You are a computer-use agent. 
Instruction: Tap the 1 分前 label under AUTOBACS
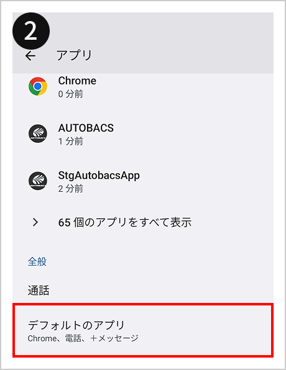point(70,142)
